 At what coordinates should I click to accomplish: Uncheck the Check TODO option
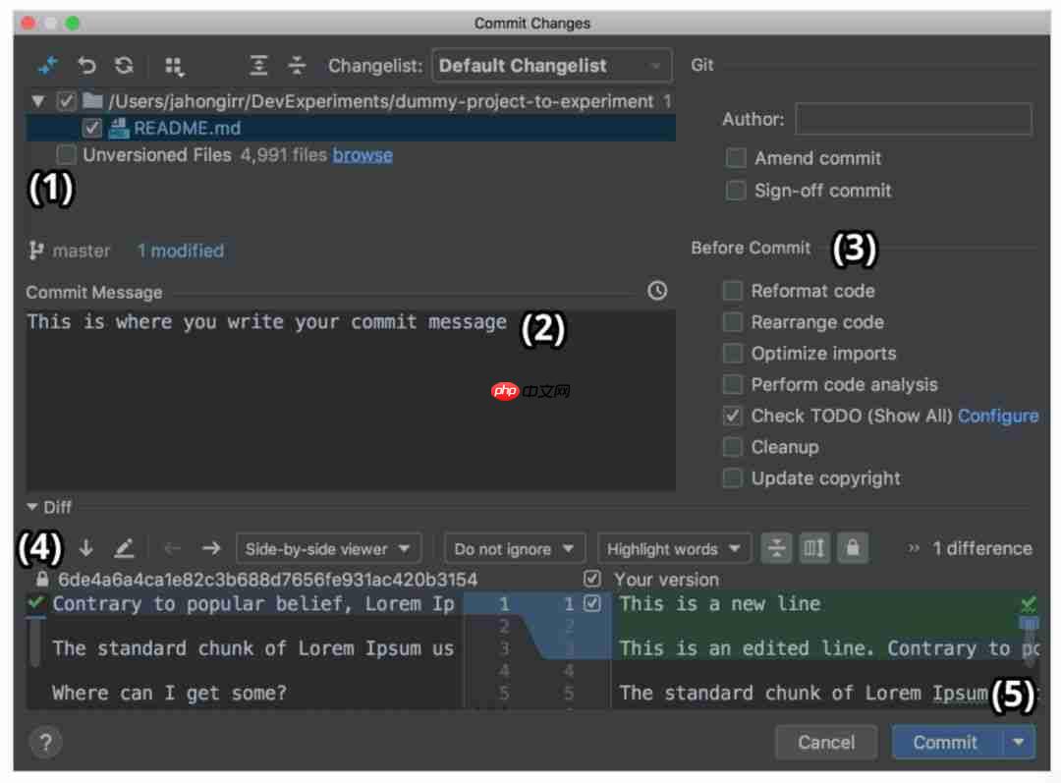[x=732, y=416]
